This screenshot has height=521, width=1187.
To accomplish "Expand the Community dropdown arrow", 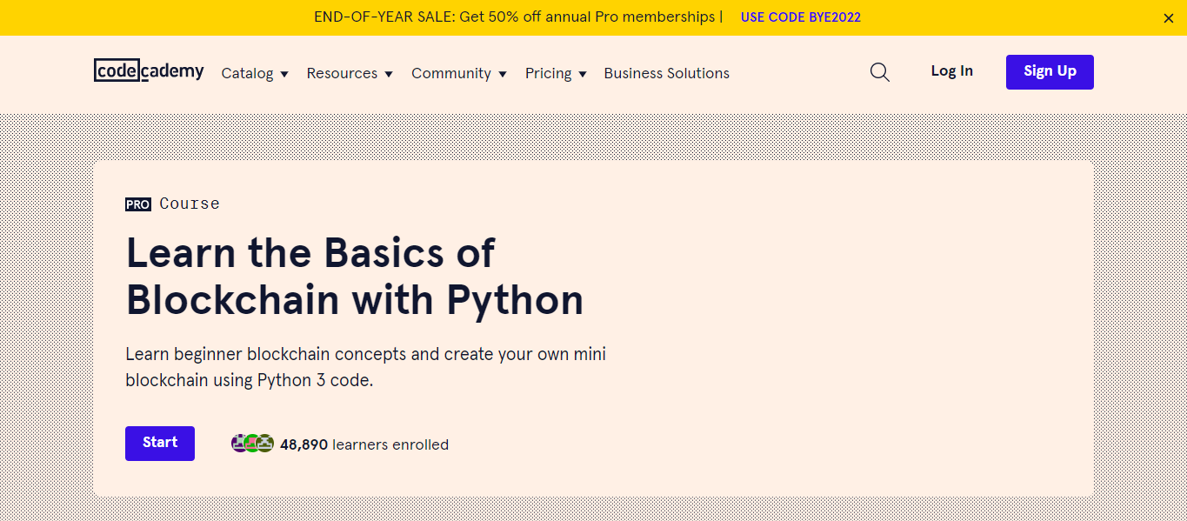I will pos(503,74).
